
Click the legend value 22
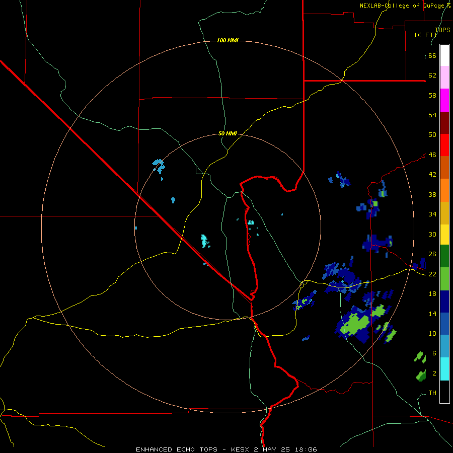[x=432, y=274]
